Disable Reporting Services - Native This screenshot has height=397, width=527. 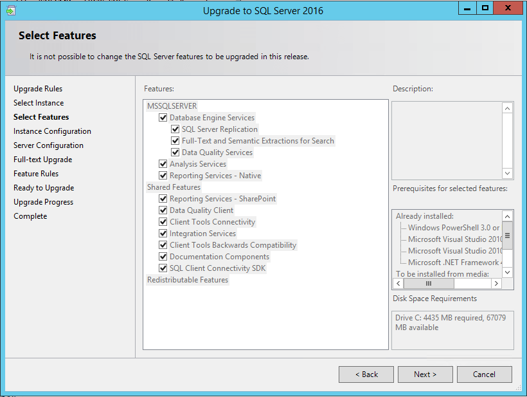pos(163,175)
